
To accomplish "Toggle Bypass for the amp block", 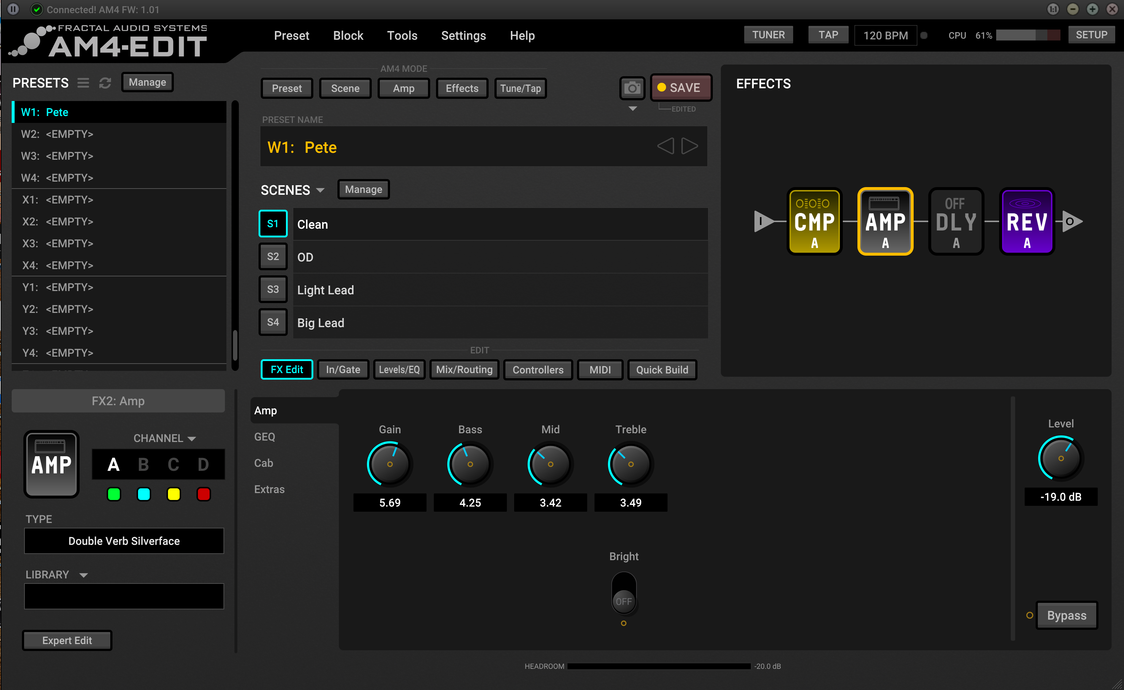I will point(1066,615).
